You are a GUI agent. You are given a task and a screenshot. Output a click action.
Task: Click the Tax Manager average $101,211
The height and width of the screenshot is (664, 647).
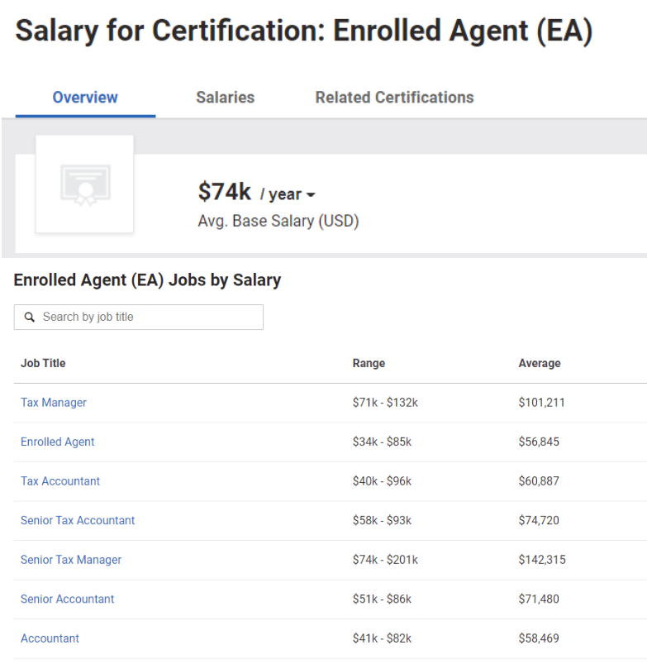[541, 403]
